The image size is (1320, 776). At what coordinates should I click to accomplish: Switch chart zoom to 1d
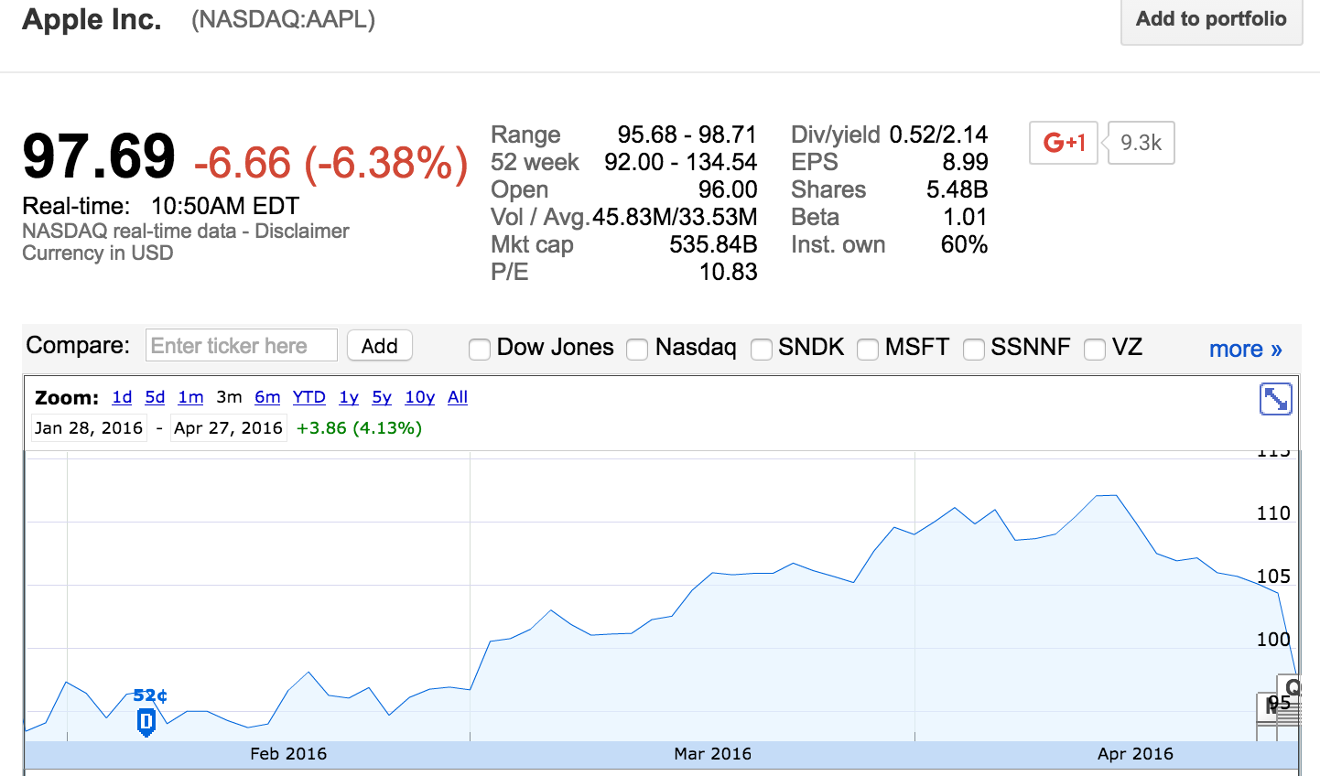point(122,397)
